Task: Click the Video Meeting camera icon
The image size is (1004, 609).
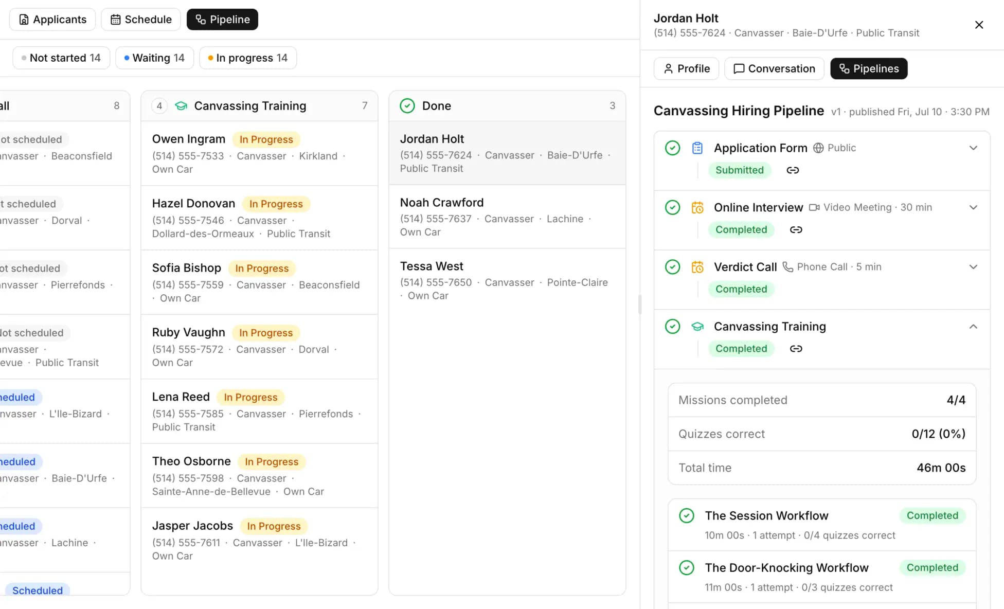Action: 814,207
